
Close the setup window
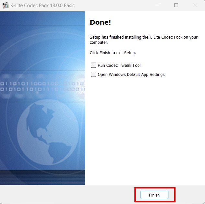click(x=195, y=5)
